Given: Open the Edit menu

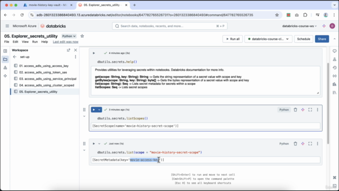Looking at the screenshot, I should click(15, 42).
